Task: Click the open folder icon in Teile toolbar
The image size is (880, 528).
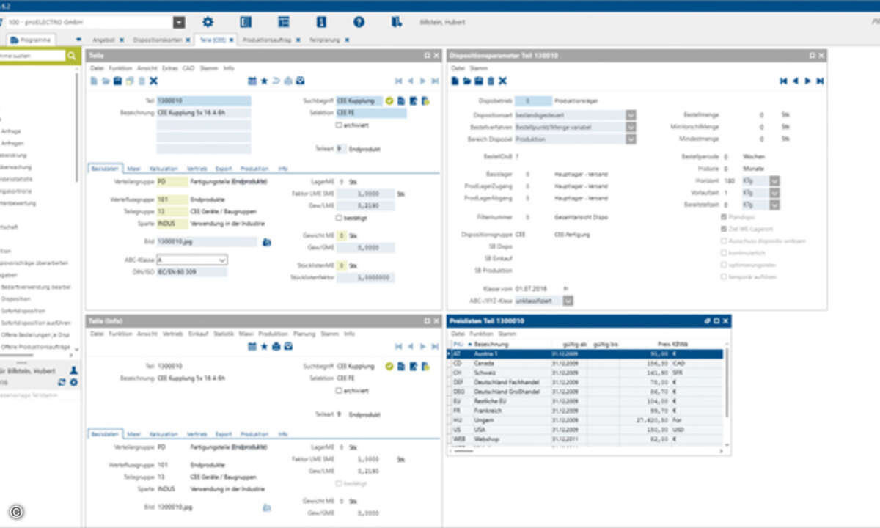Action: point(105,81)
